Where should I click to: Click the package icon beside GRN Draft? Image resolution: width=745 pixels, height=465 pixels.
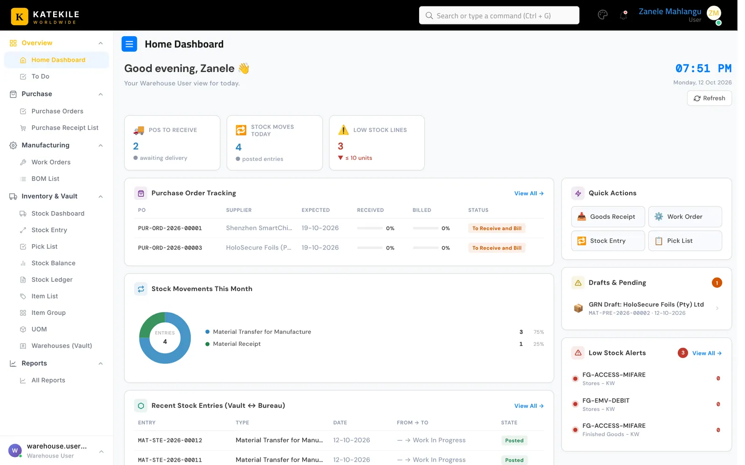(578, 308)
